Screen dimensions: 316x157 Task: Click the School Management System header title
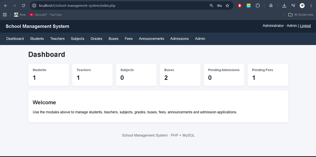click(x=37, y=27)
